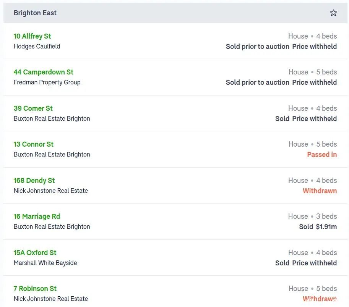Click Buxton Real Estate Brighton under 39 Comer St
This screenshot has width=349, height=307.
click(x=52, y=118)
